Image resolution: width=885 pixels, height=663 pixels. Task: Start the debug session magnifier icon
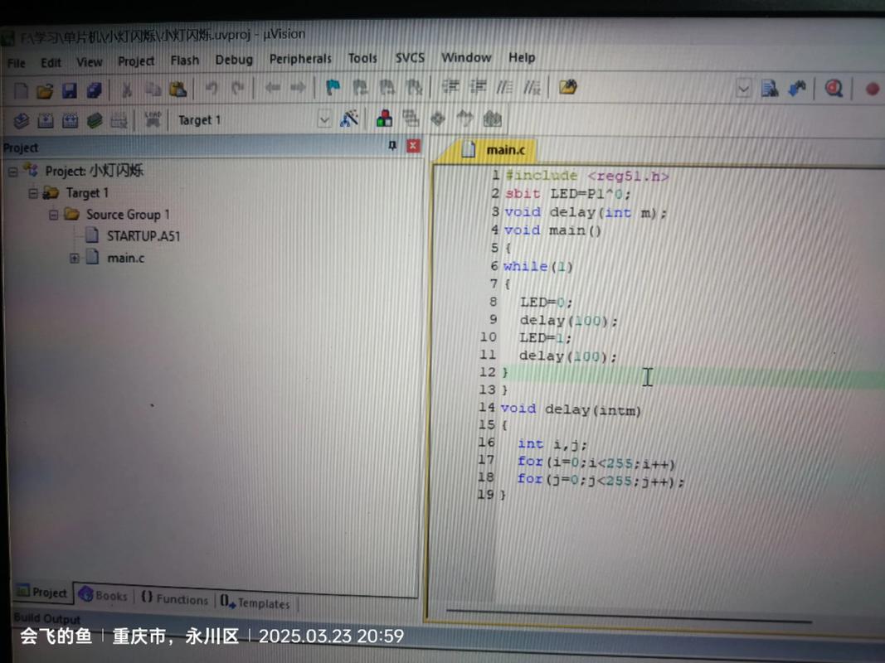pyautogui.click(x=833, y=89)
